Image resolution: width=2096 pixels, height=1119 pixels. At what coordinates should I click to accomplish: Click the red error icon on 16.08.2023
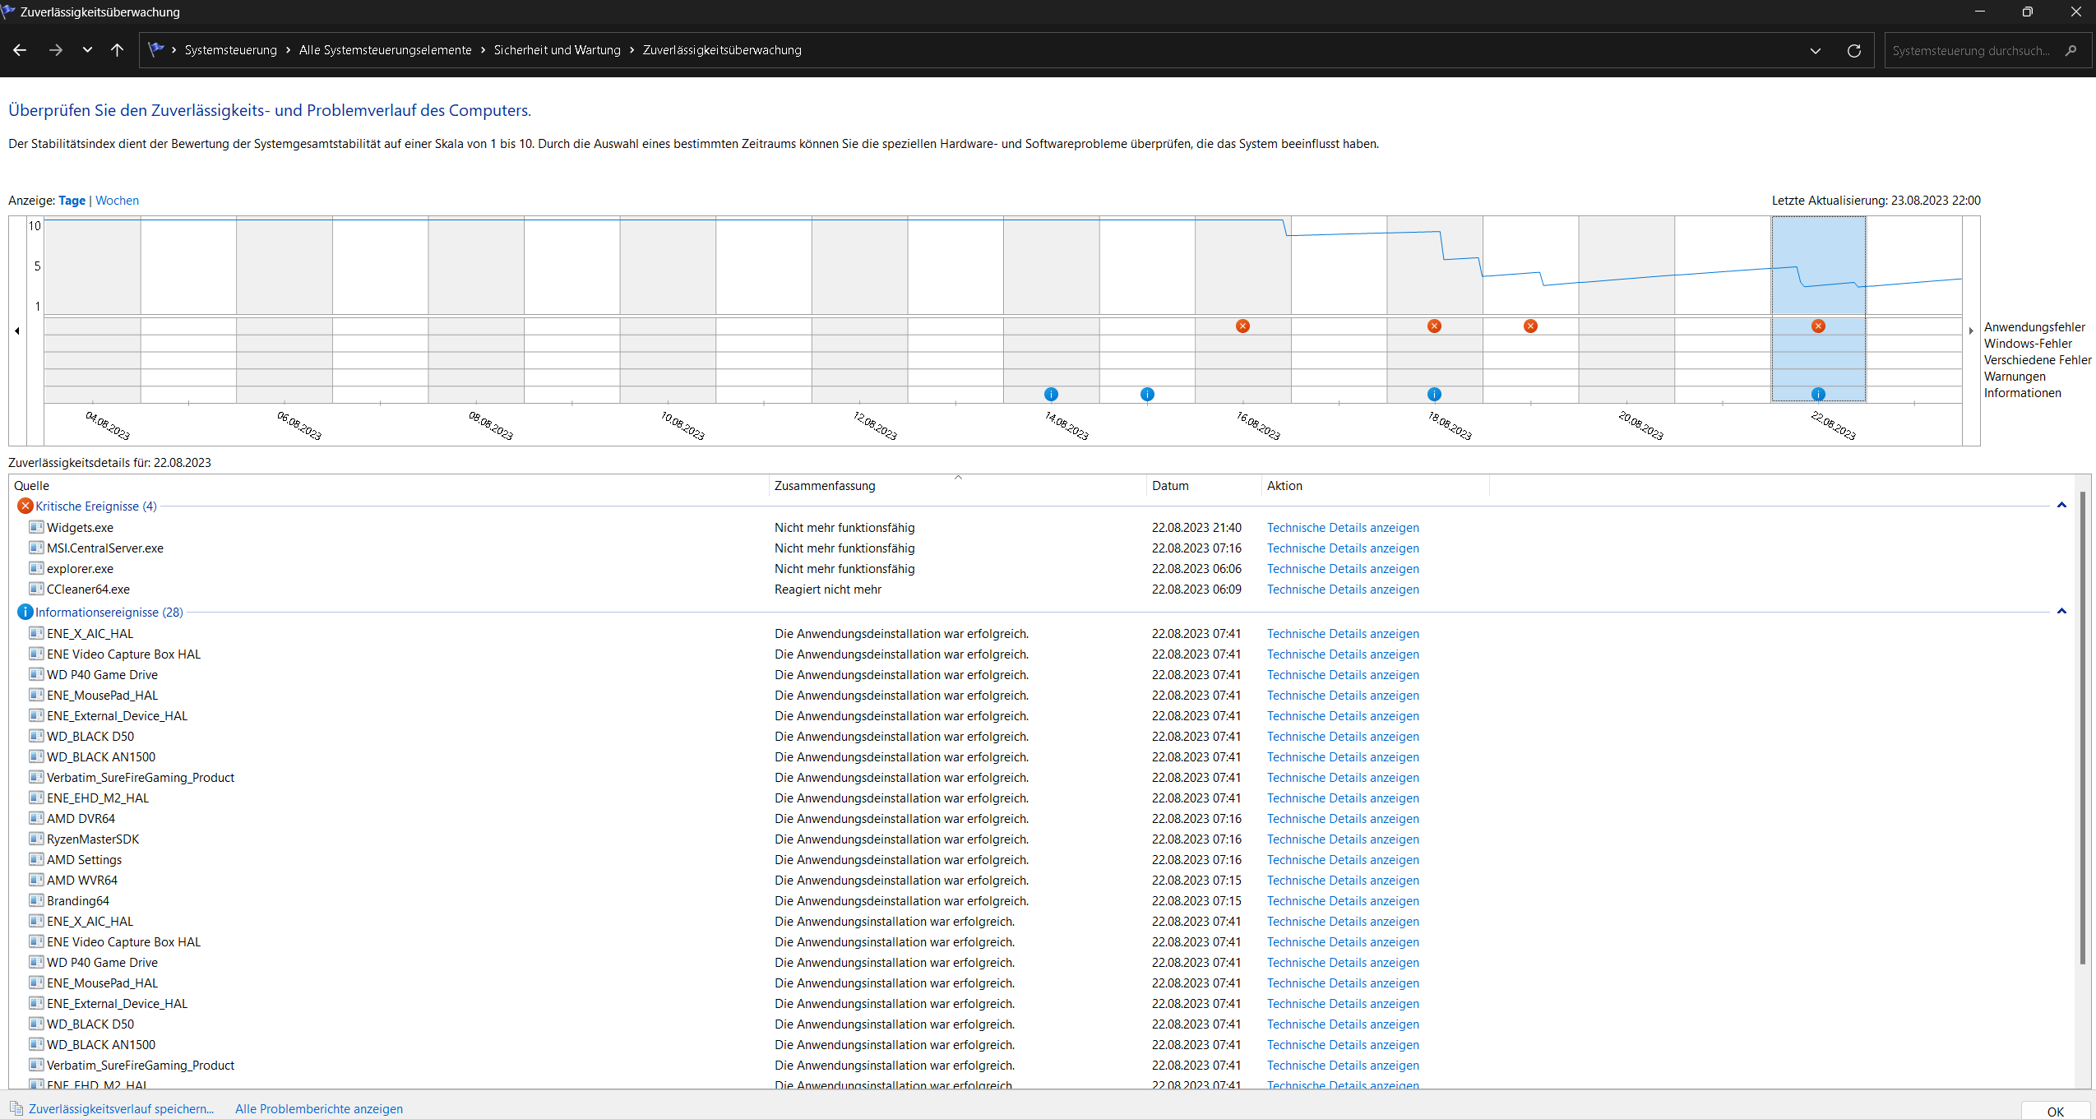click(x=1242, y=326)
